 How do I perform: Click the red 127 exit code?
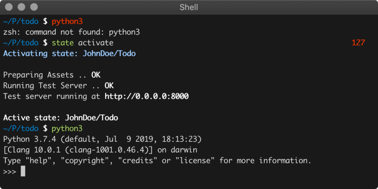pos(358,43)
